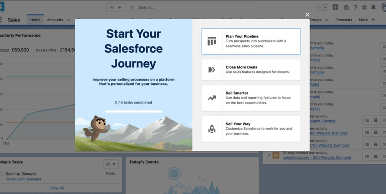Image resolution: width=386 pixels, height=194 pixels.
Task: Expand the Accounts tab chevron menu
Action: (x=68, y=20)
